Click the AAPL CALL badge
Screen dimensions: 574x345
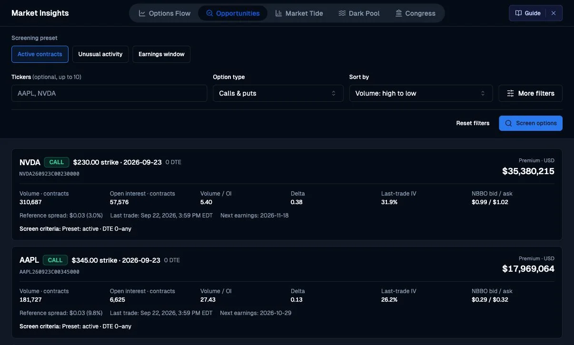pyautogui.click(x=55, y=260)
